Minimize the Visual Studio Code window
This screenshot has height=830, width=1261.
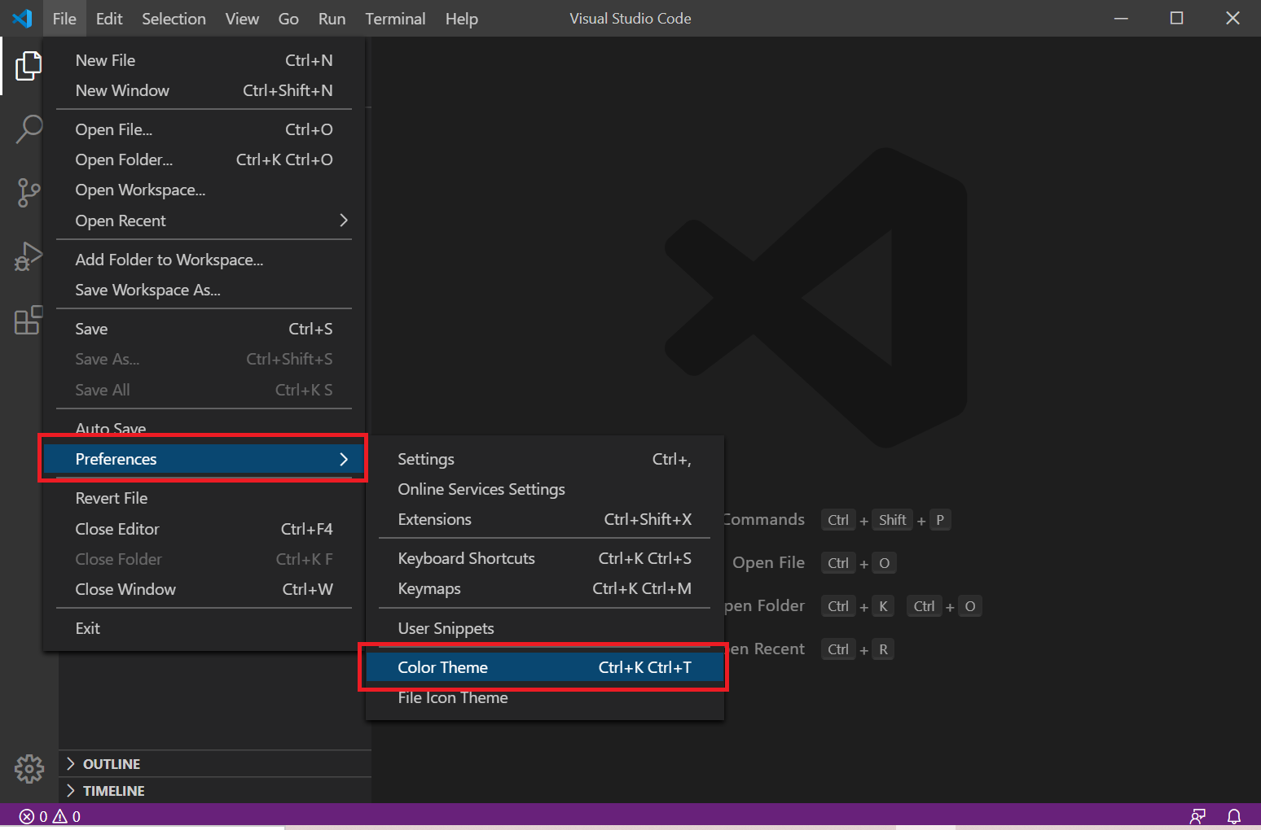1121,18
